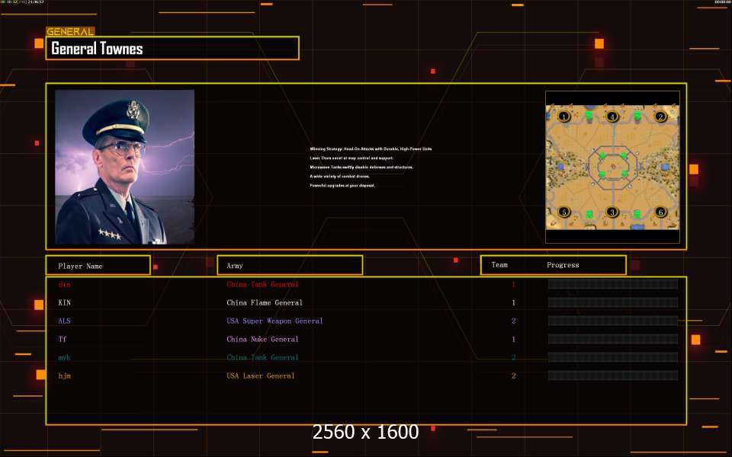Viewport: 732px width, 457px height.
Task: Select player name KIN
Action: click(x=64, y=302)
